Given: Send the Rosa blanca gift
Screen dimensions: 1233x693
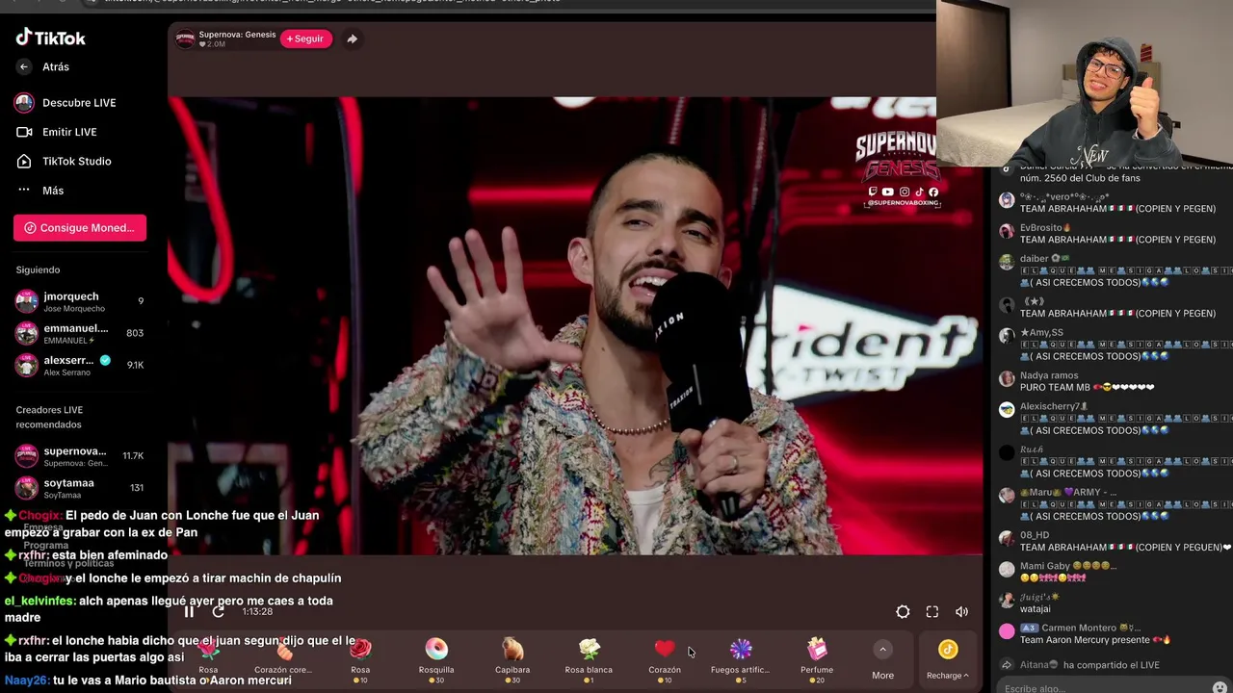Looking at the screenshot, I should click(589, 660).
